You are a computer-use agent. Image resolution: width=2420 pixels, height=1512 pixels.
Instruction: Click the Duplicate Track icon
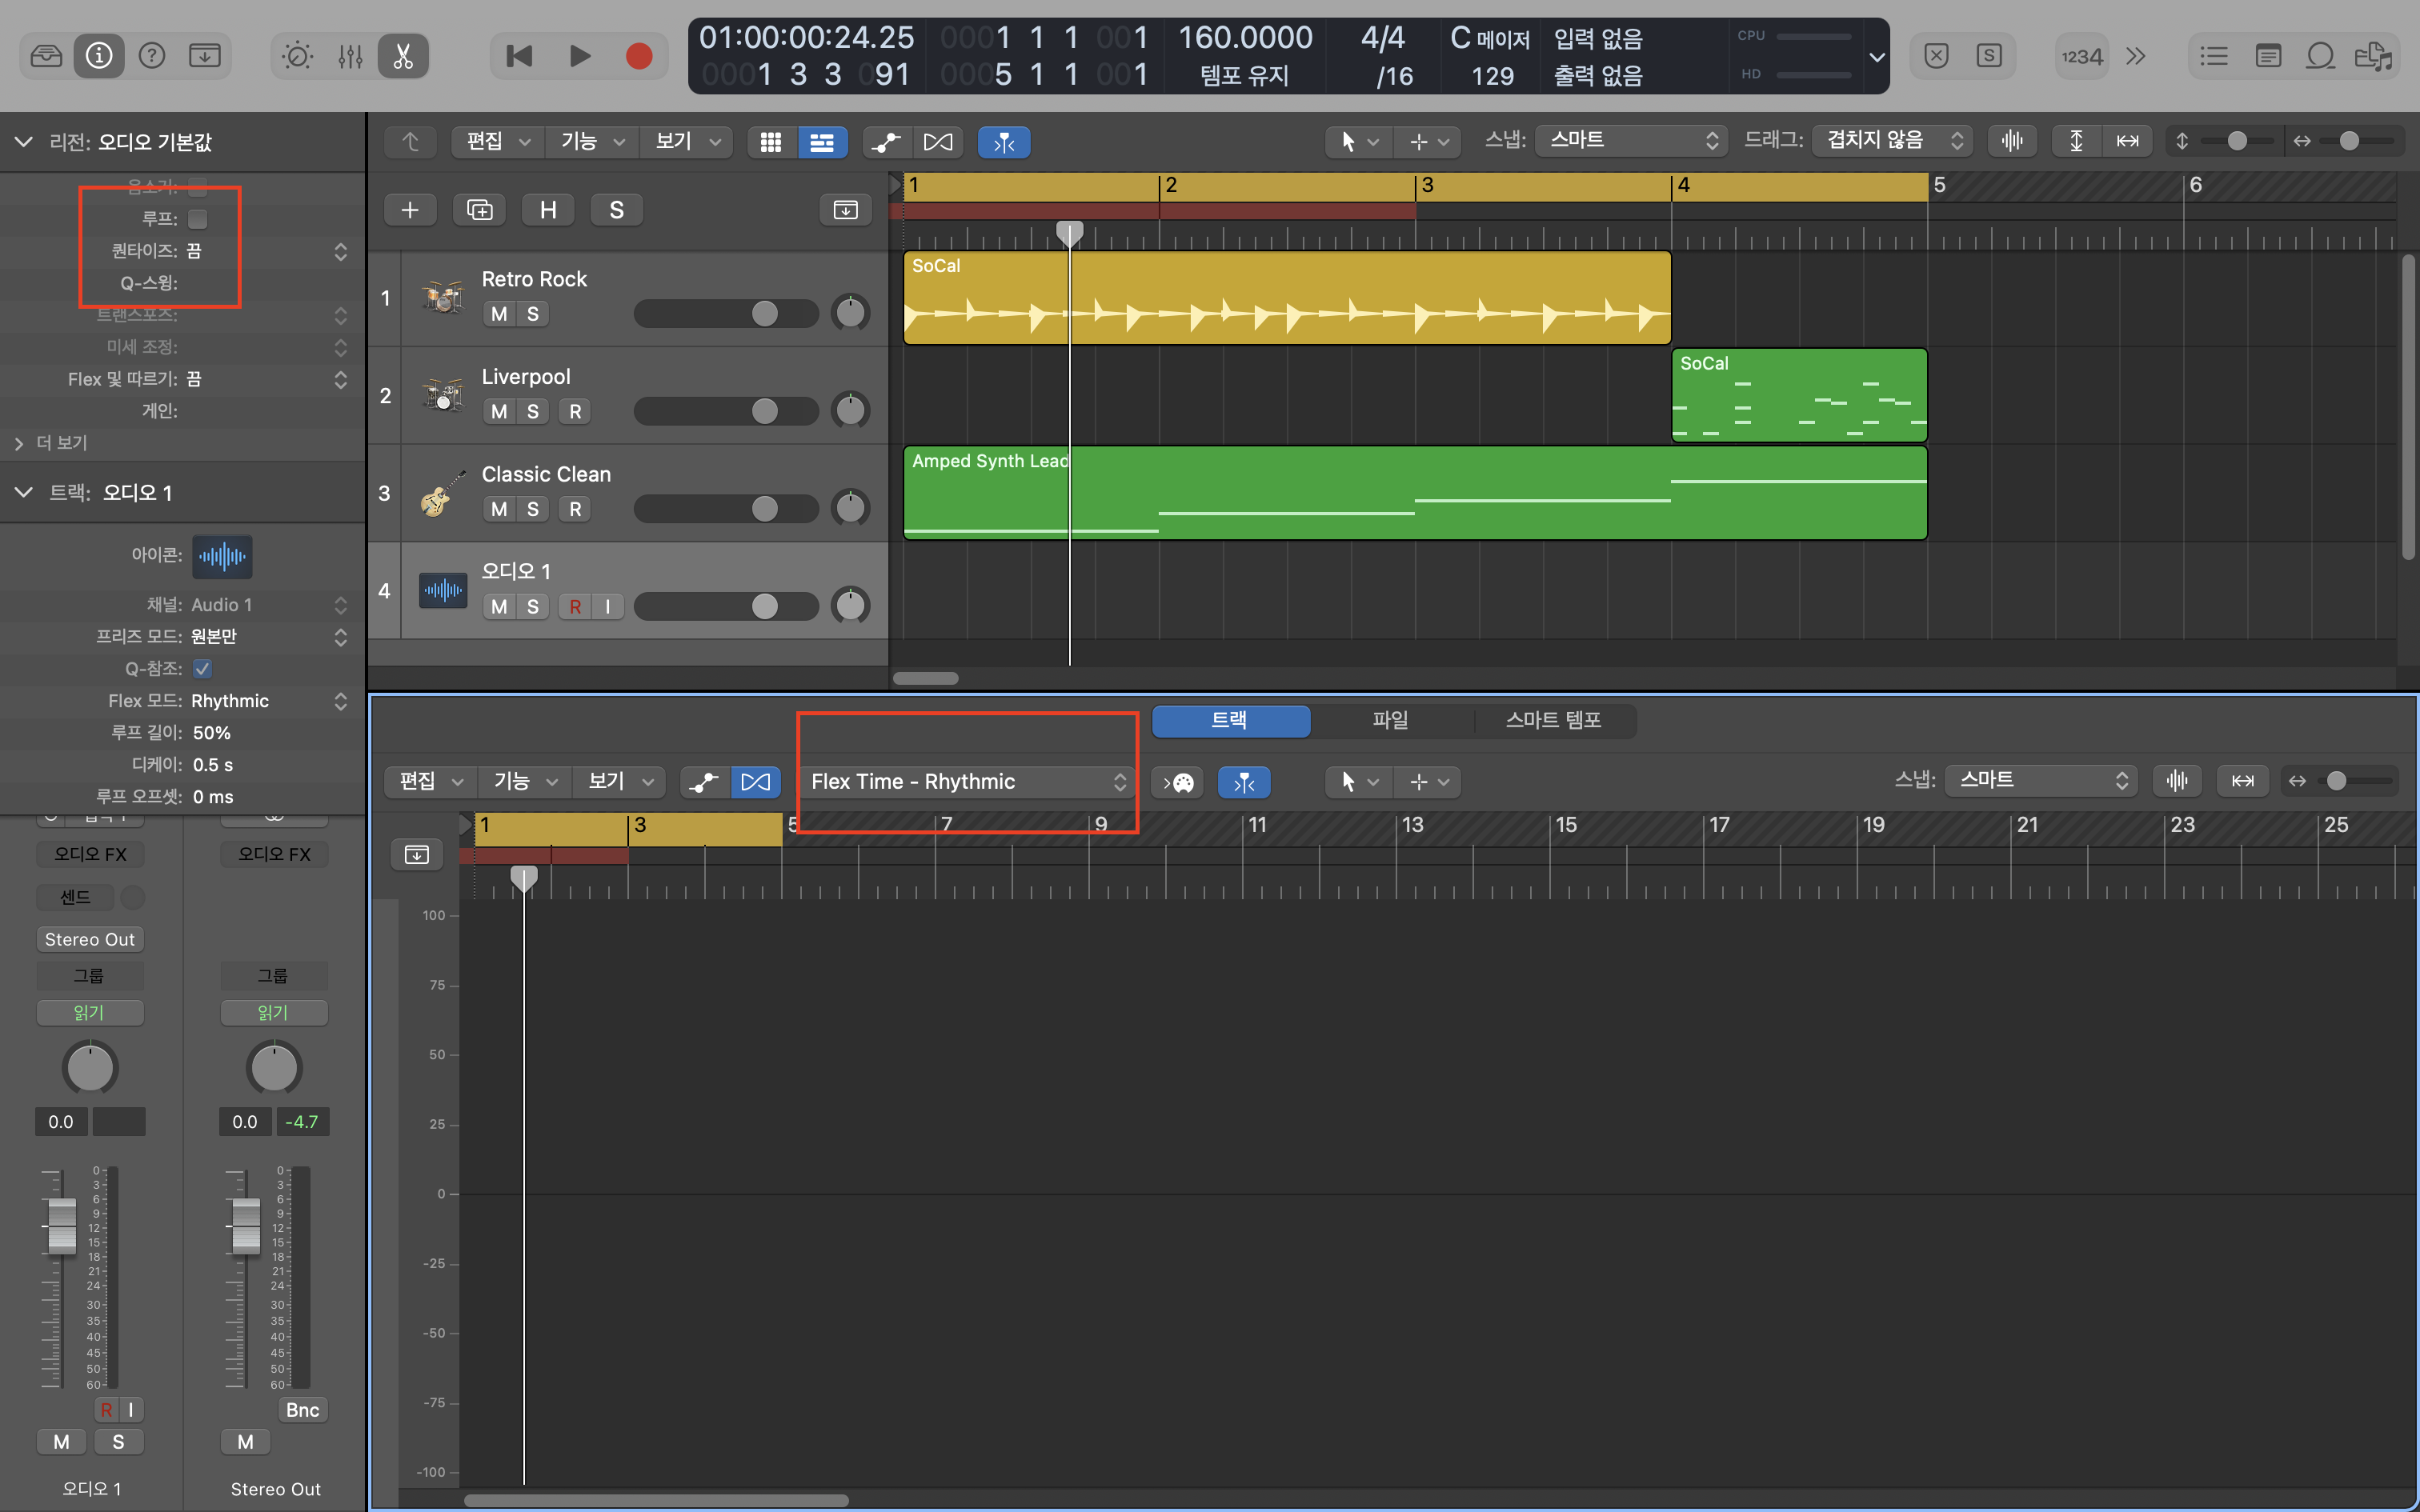(480, 210)
